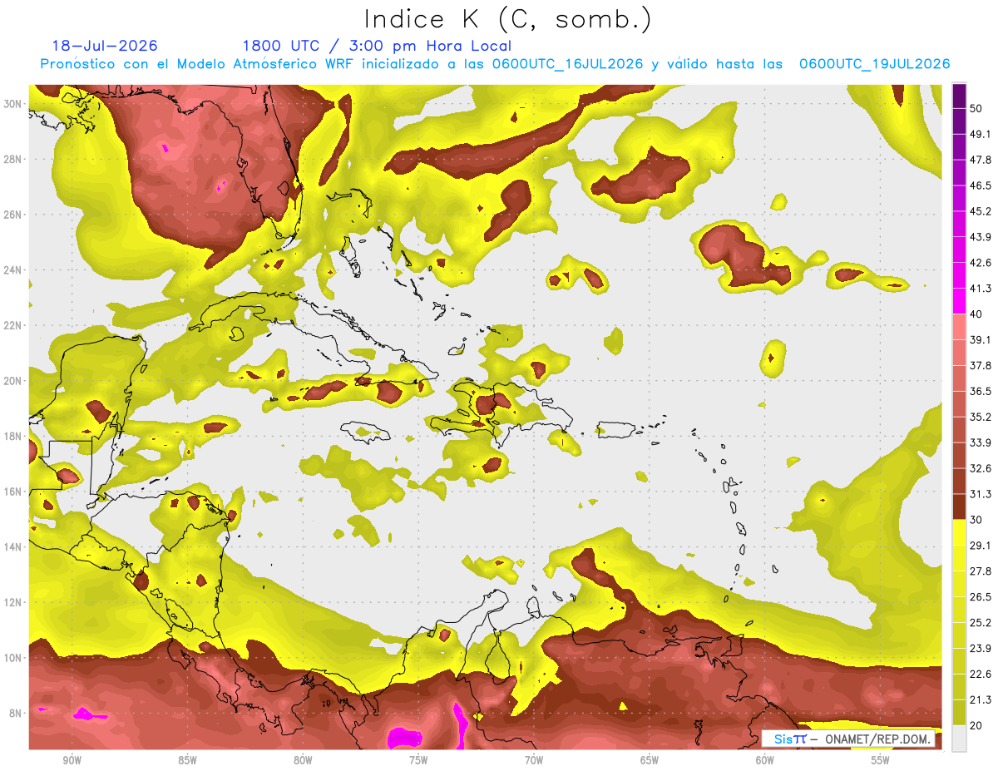The width and height of the screenshot is (998, 771).
Task: Click the 60W longitude label
Action: click(x=765, y=760)
